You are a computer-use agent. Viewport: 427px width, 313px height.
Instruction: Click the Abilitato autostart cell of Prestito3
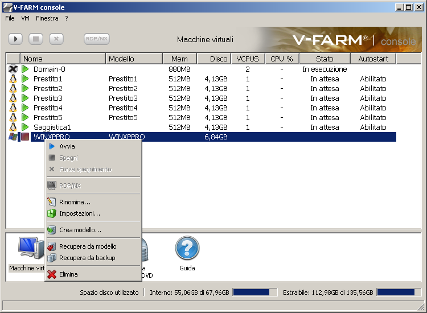[373, 98]
